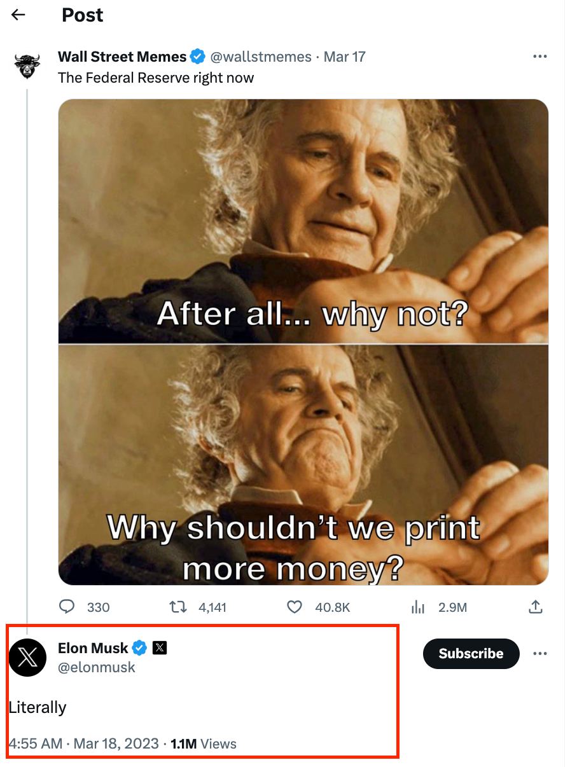Open the reply icon under the meme
This screenshot has height=767, width=570.
coord(67,607)
